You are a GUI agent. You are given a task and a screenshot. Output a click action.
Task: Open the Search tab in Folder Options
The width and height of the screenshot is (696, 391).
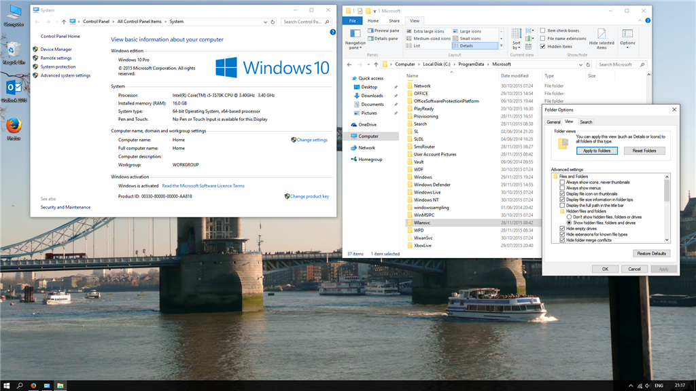[x=586, y=122]
